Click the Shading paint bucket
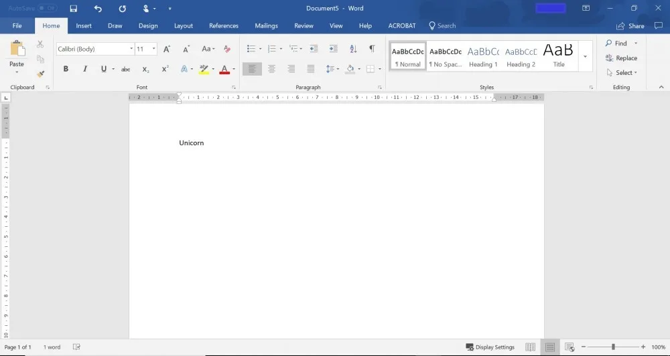 (x=350, y=69)
